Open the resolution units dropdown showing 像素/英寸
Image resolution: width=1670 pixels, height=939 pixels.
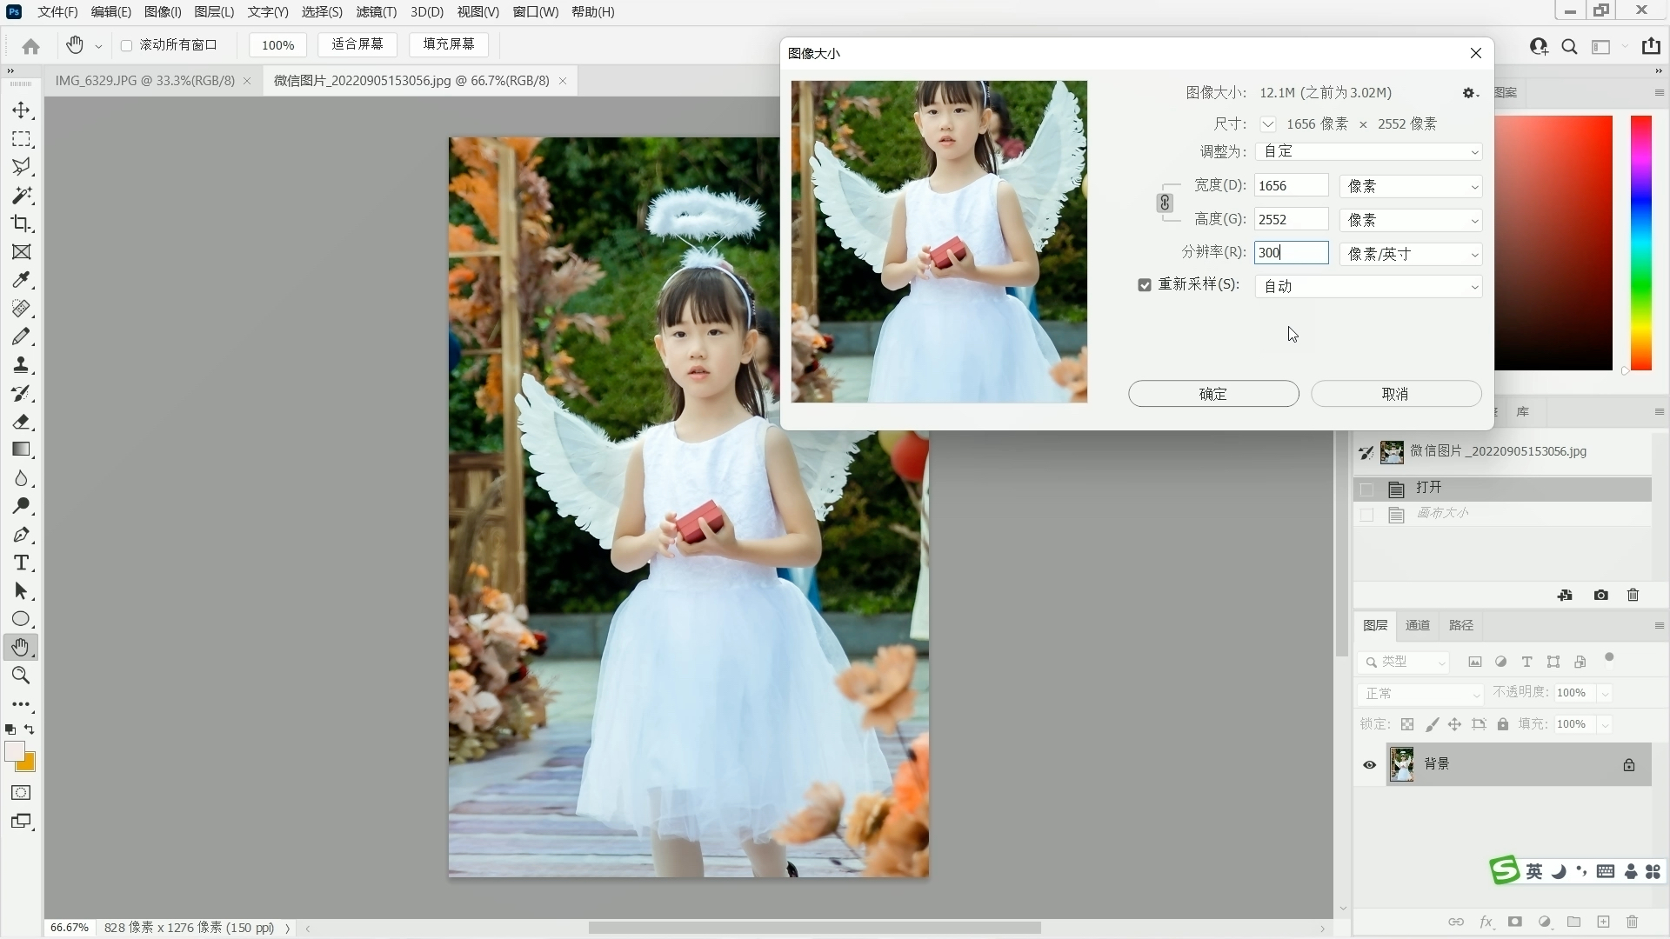1410,253
